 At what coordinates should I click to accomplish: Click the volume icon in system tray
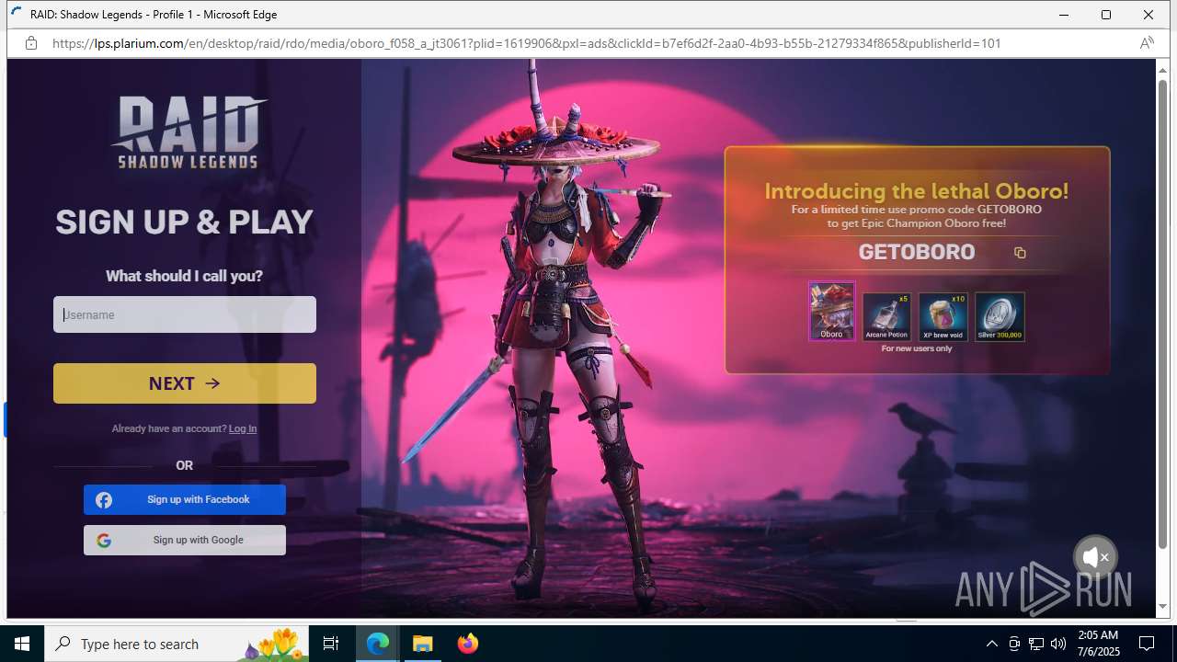(1058, 644)
